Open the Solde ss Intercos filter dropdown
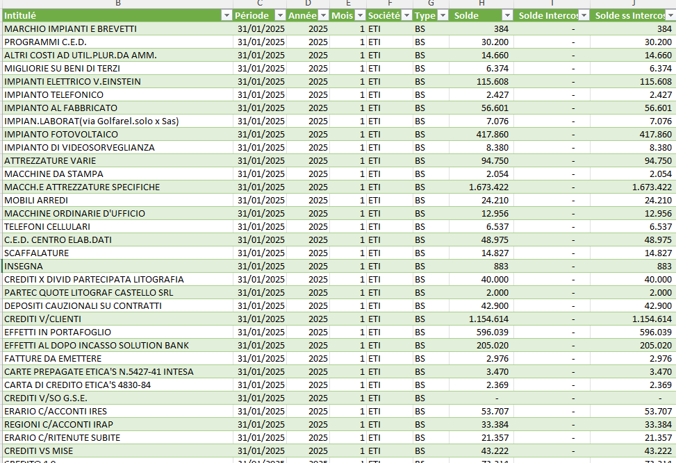Screen dimensions: 676x463 coord(671,15)
